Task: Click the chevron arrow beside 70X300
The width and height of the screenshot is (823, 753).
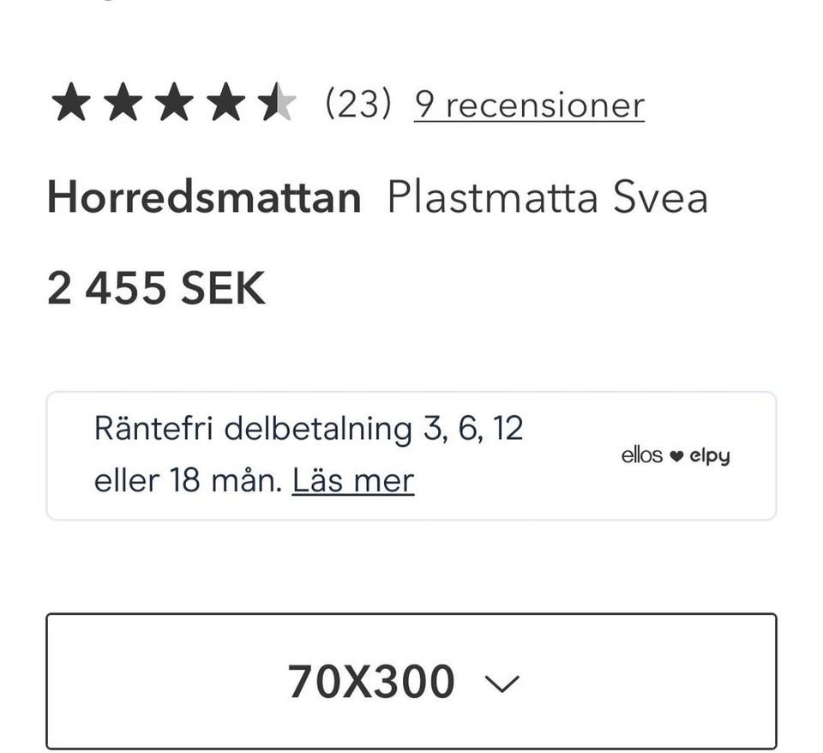Action: click(502, 684)
